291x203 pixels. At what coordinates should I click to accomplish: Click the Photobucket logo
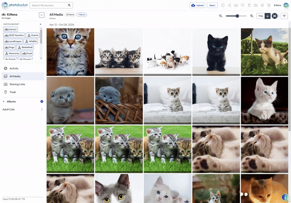[x=15, y=5]
